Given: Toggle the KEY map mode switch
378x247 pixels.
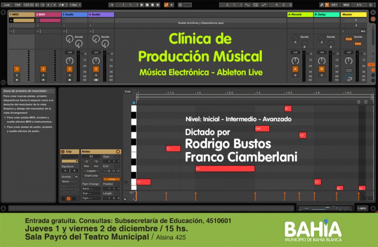Looking at the screenshot, I should pyautogui.click(x=334, y=5).
